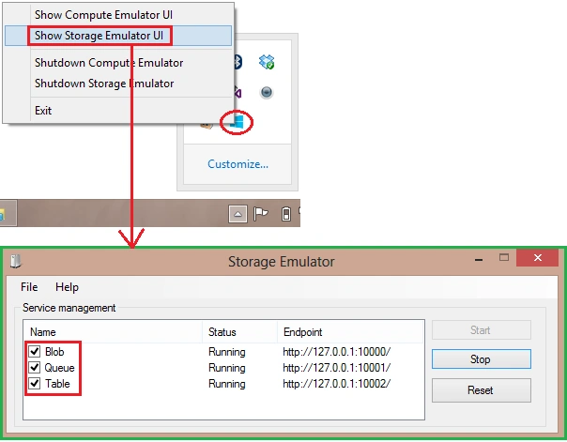This screenshot has width=567, height=442.
Task: Open the File menu
Action: pos(29,287)
